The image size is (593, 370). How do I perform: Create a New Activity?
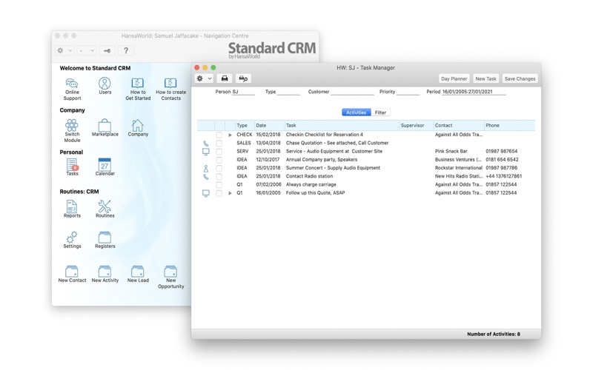click(105, 274)
